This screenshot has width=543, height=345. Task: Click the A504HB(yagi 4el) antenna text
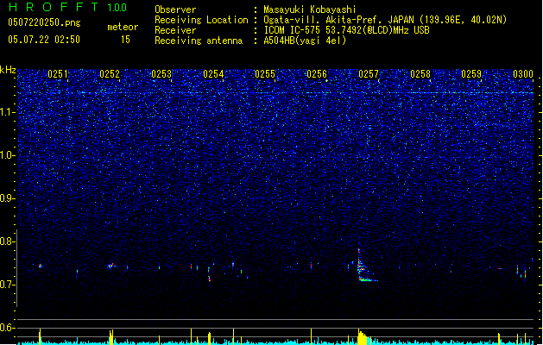click(x=305, y=41)
